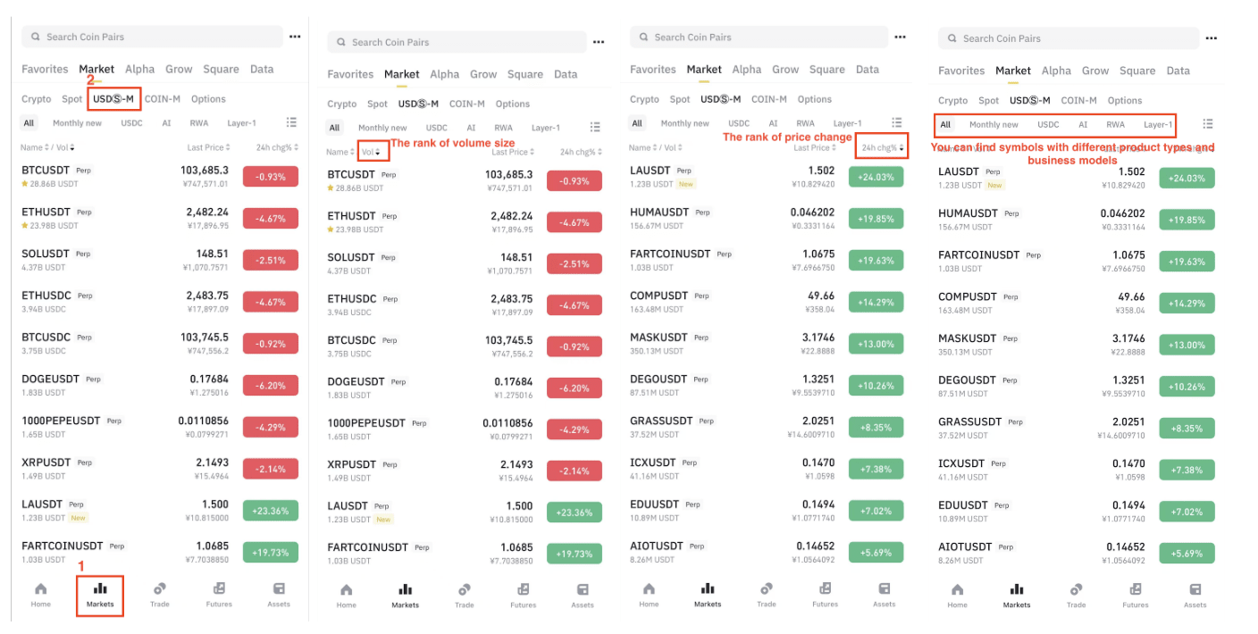Image resolution: width=1258 pixels, height=634 pixels.
Task: Open the three-dot more options icon
Action: pyautogui.click(x=295, y=37)
